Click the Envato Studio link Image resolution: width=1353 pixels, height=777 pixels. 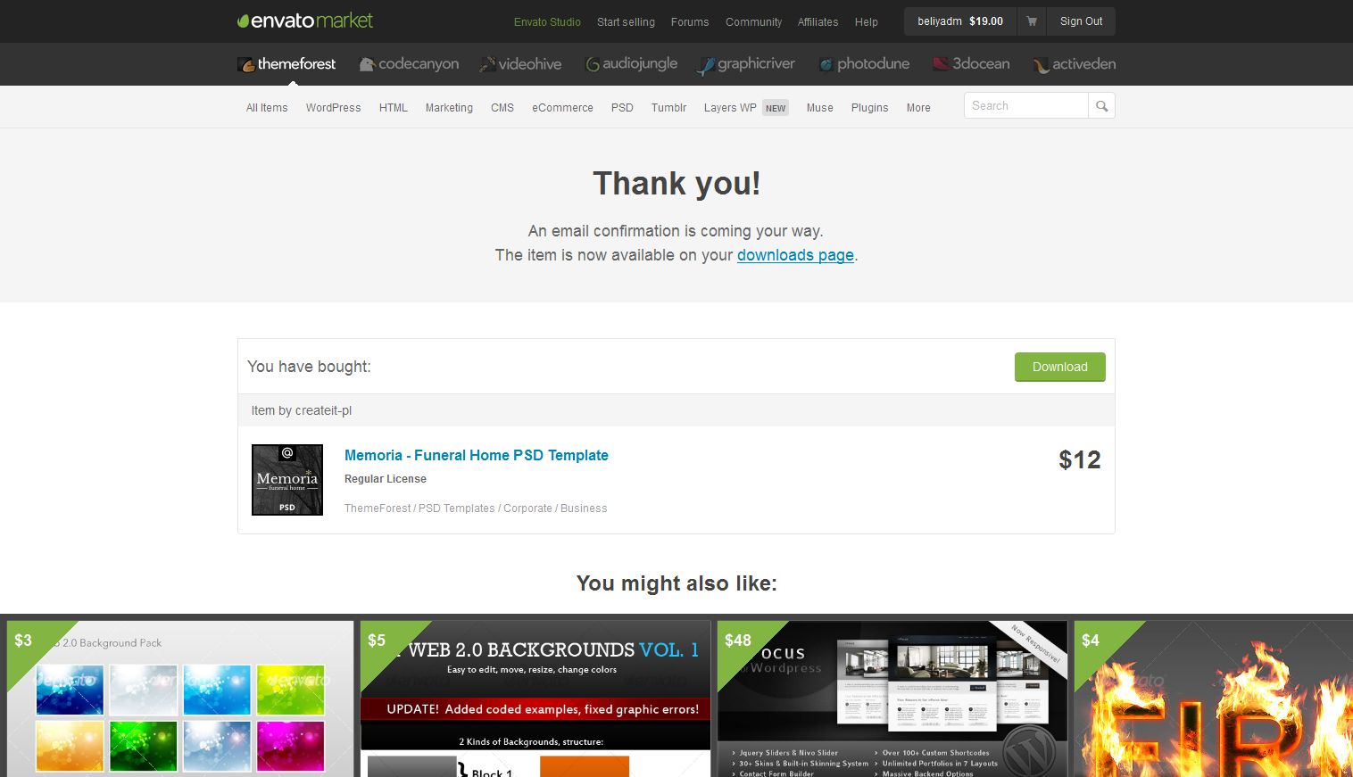547,22
